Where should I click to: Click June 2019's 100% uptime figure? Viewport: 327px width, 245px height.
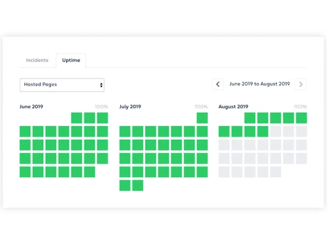(101, 106)
